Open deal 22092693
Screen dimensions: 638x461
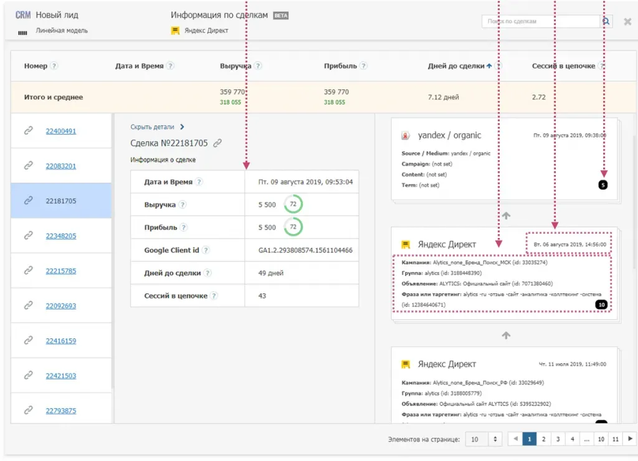pos(60,306)
